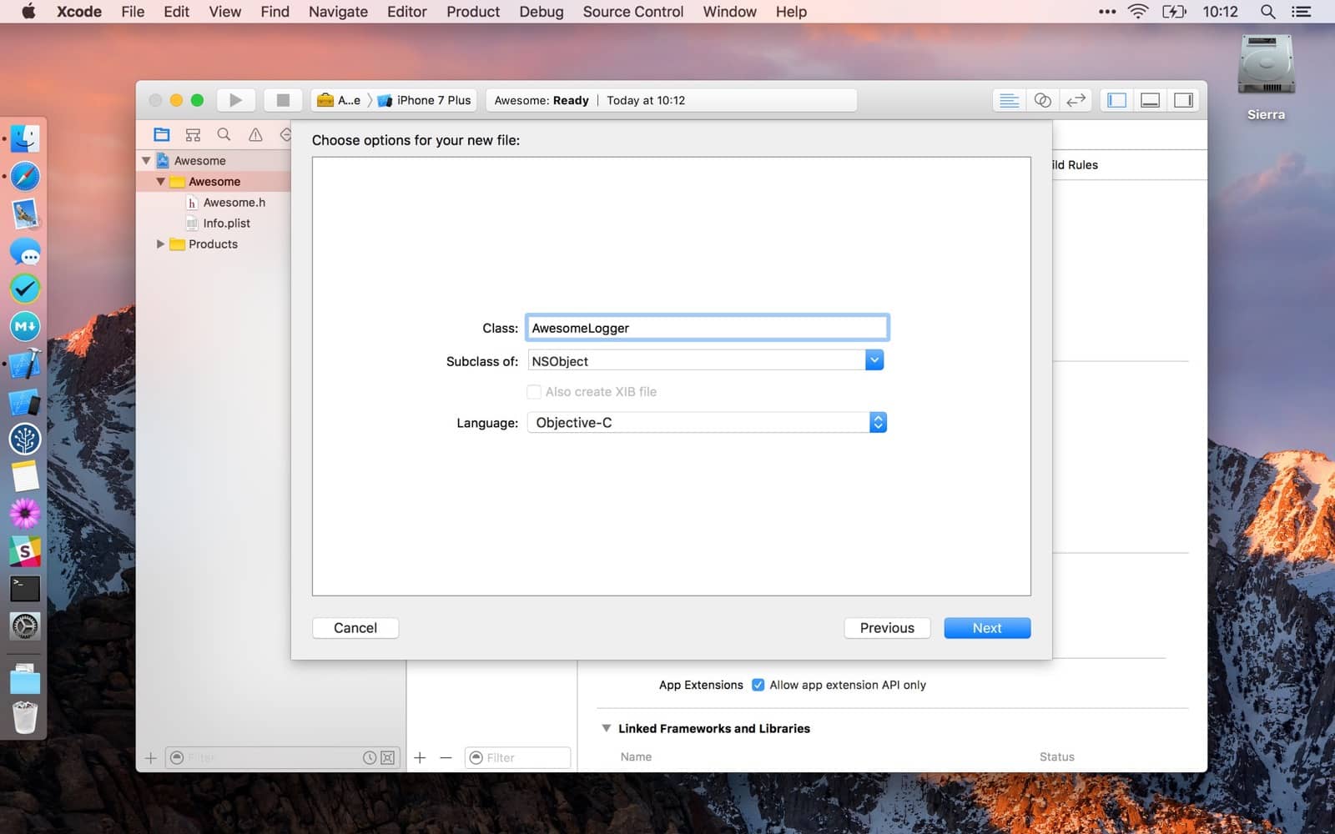Viewport: 1335px width, 834px height.
Task: Open the Issue navigator warning icon
Action: [255, 134]
